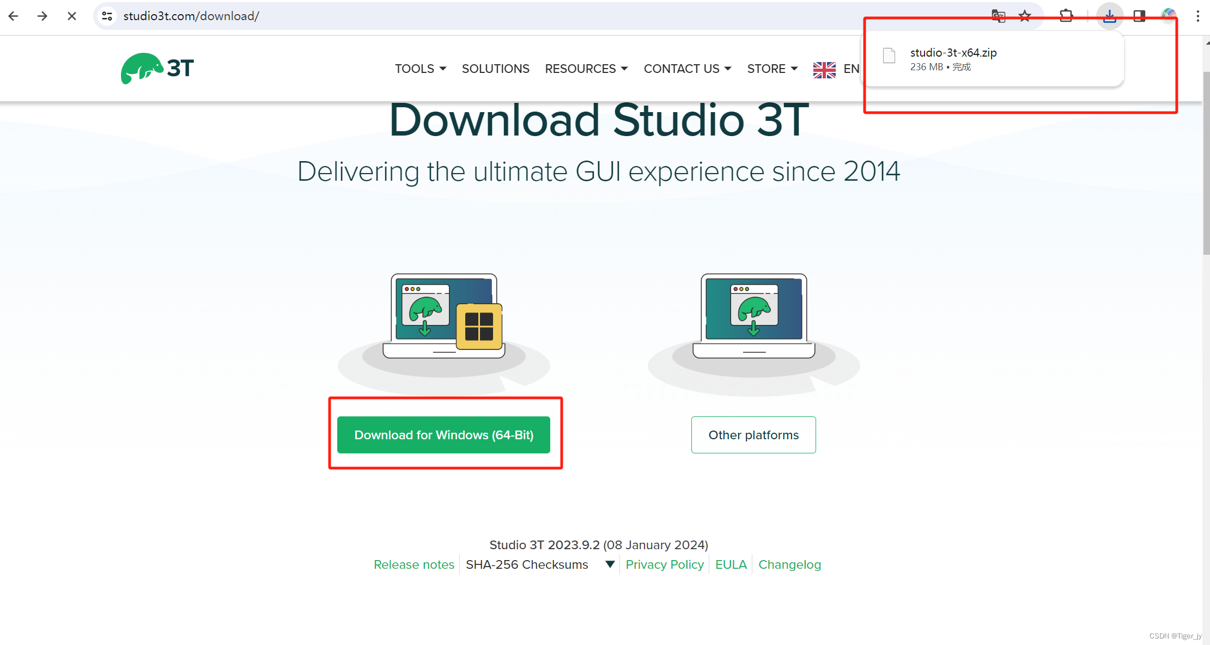The image size is (1210, 645).
Task: Translate the page using Google Translate icon
Action: point(999,16)
